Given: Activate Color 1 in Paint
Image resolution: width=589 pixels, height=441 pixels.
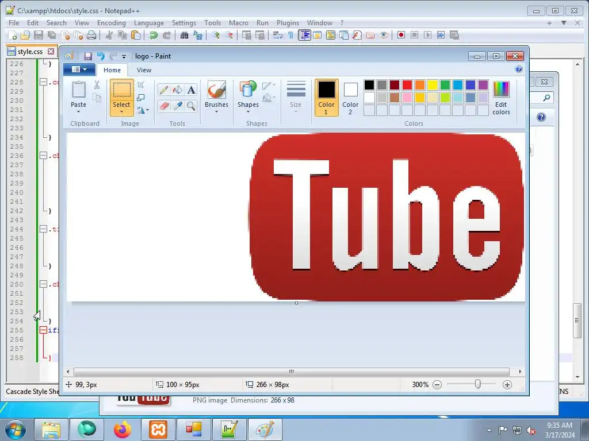Looking at the screenshot, I should click(x=327, y=98).
